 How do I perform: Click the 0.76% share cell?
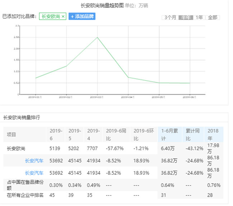click(214, 185)
